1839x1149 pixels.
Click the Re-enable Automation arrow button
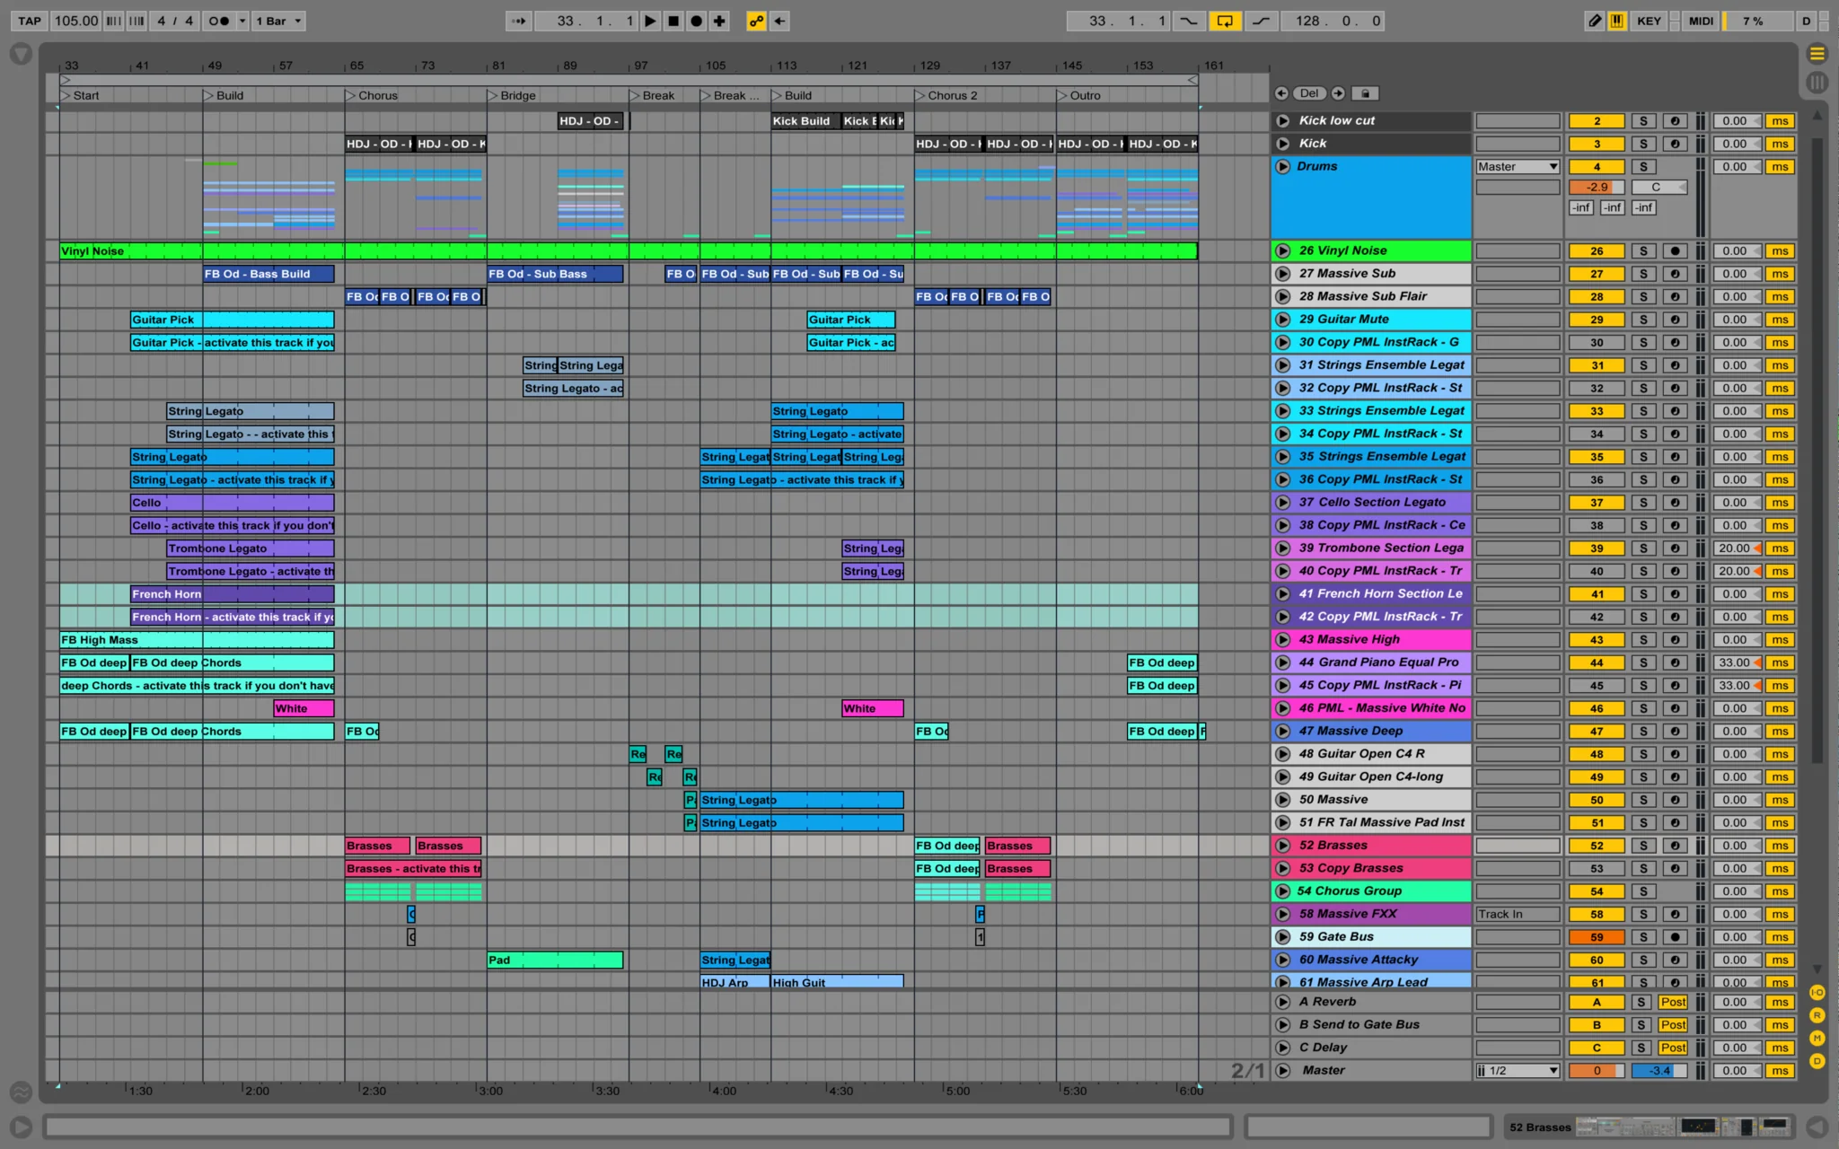(779, 21)
